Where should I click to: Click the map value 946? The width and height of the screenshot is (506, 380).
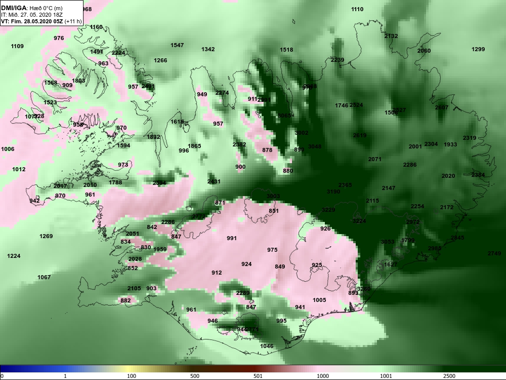click(x=213, y=321)
